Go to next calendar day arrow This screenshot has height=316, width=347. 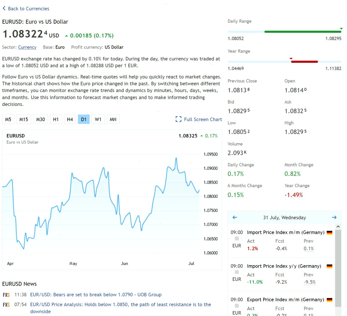334,217
